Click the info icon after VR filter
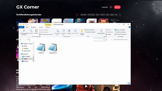 (x=120, y=15)
